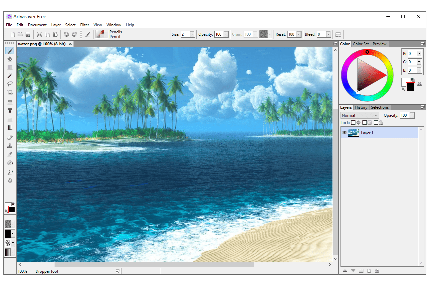Screen dimensions: 430x287
Task: Switch to the History tab
Action: (x=361, y=107)
